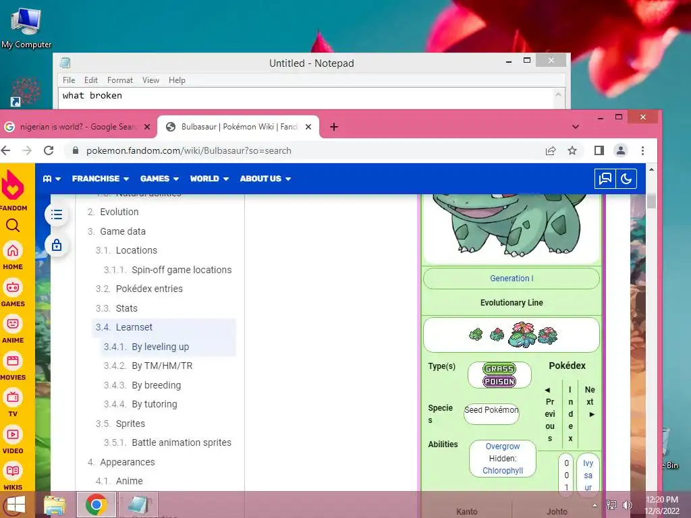Click the padlock page-protection icon

[x=57, y=245]
